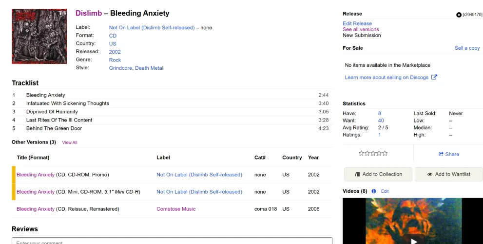Click the Cat# column header
Viewport: 483px width, 244px height.
260,157
